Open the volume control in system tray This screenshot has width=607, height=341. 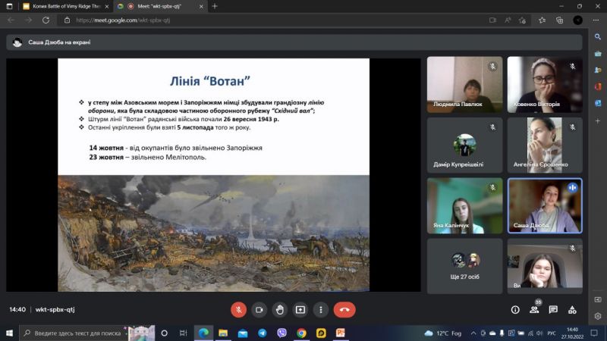click(539, 333)
